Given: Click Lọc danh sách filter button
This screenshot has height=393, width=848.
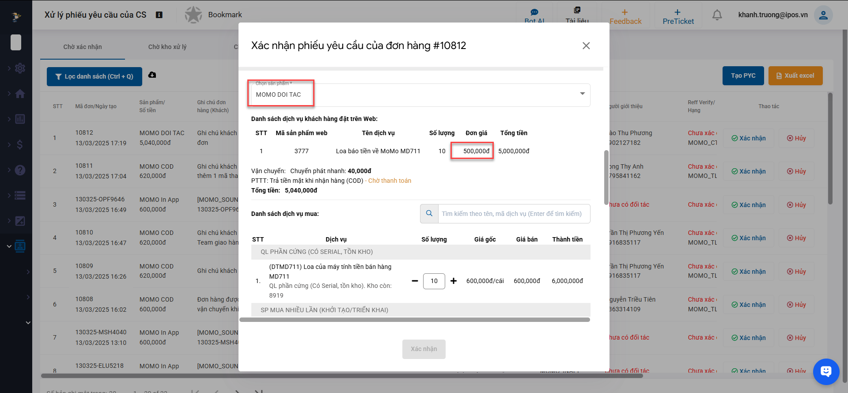Looking at the screenshot, I should pyautogui.click(x=95, y=76).
